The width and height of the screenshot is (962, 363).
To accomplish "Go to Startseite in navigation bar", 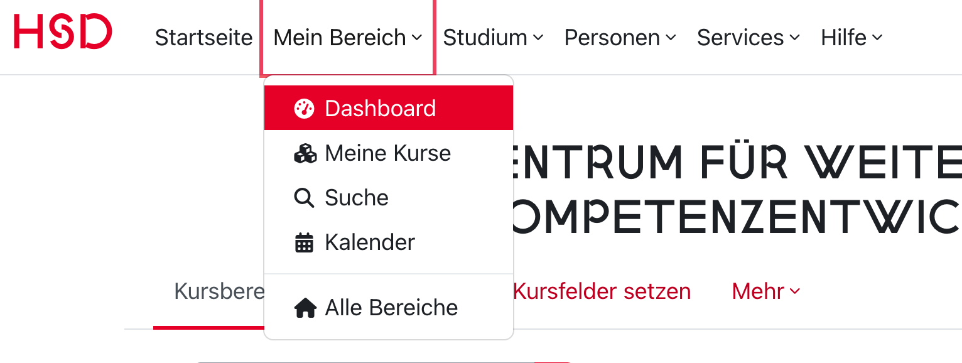I will pyautogui.click(x=203, y=38).
